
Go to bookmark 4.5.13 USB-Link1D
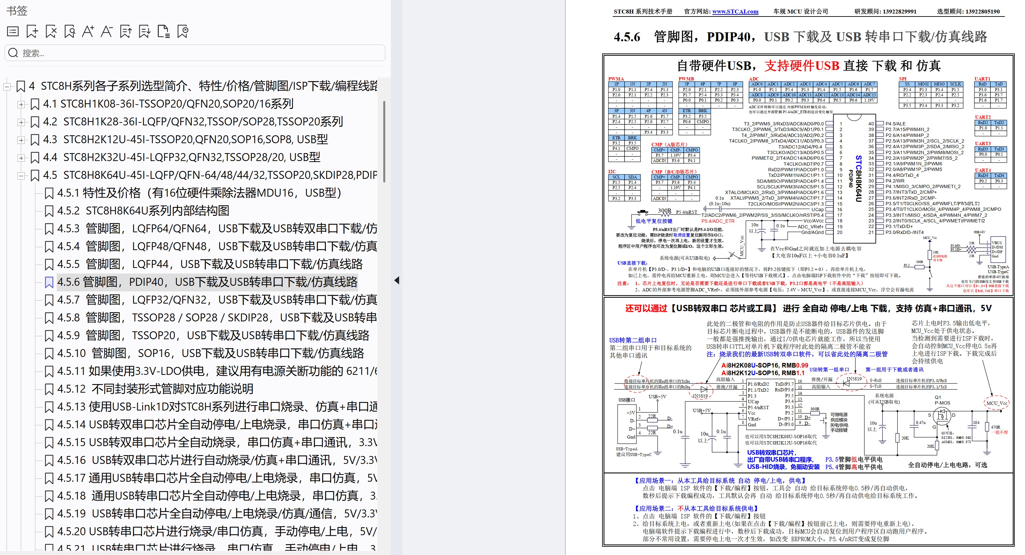[217, 407]
